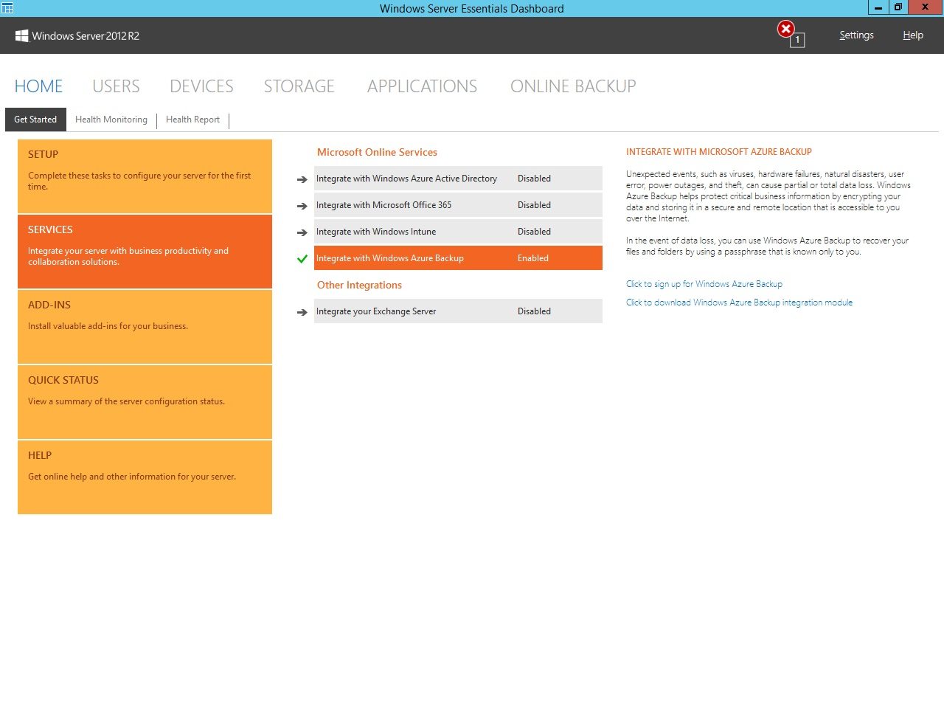Open the STORAGE section
This screenshot has height=726, width=944.
(299, 86)
